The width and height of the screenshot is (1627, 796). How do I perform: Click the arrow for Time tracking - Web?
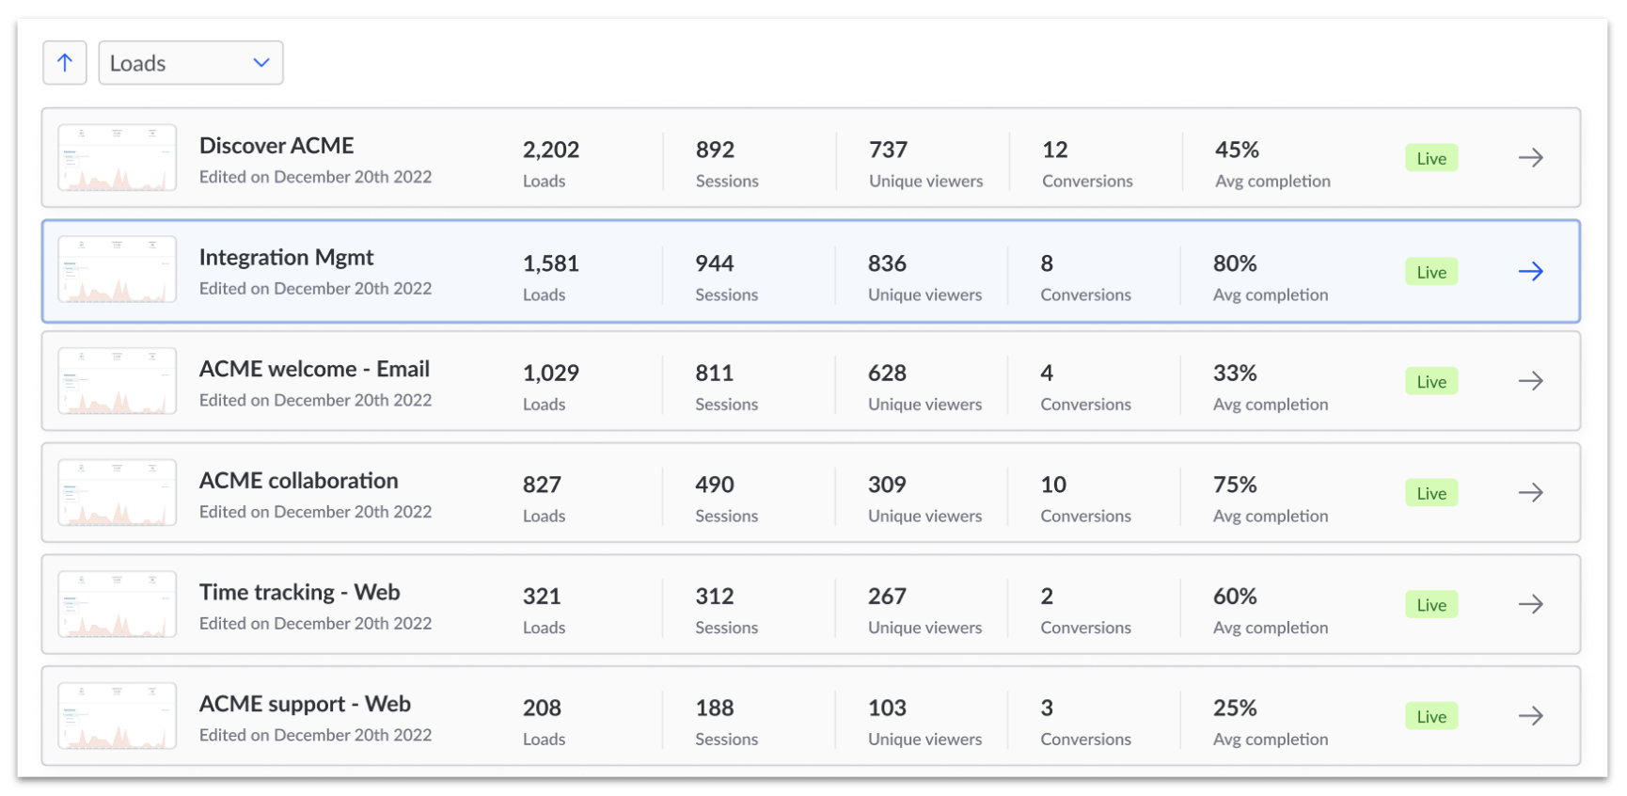(1530, 604)
